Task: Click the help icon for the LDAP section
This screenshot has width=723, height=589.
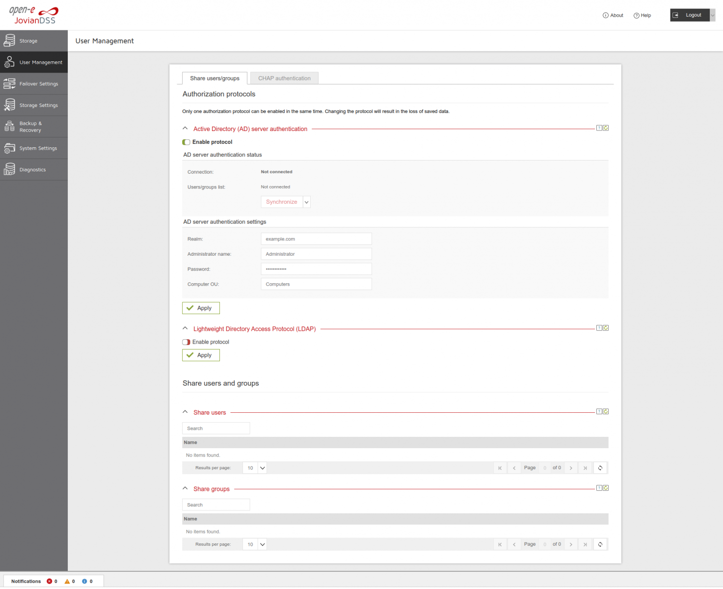Action: tap(599, 328)
